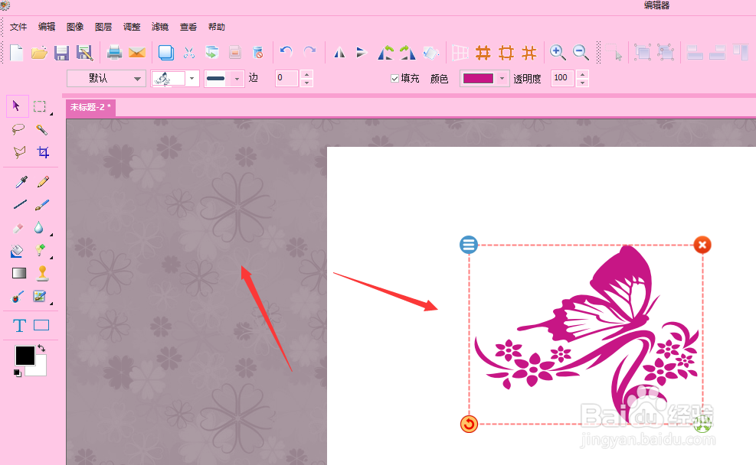This screenshot has width=756, height=465.
Task: Rotate the image right icon
Action: pos(407,53)
